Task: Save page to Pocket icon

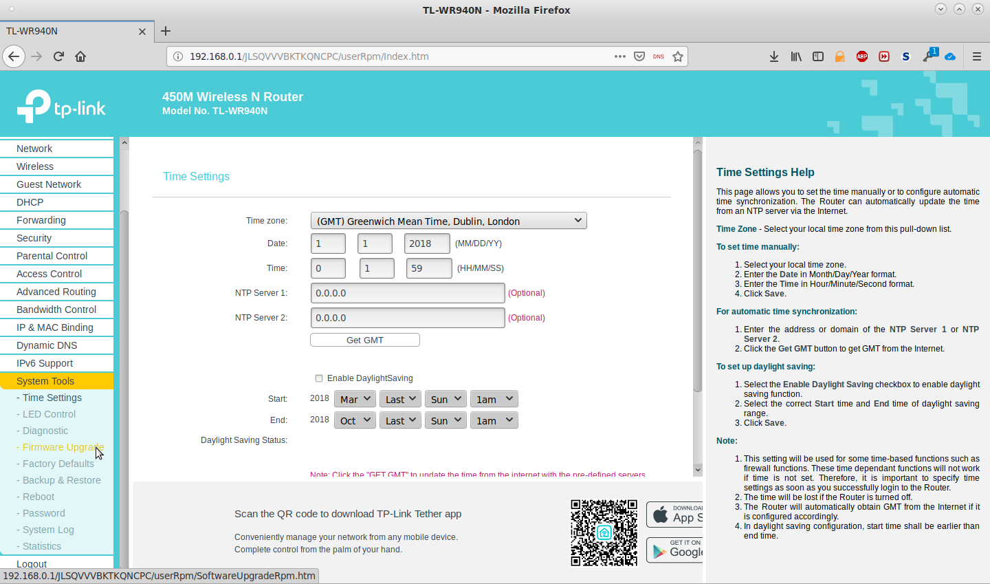Action: 639,56
